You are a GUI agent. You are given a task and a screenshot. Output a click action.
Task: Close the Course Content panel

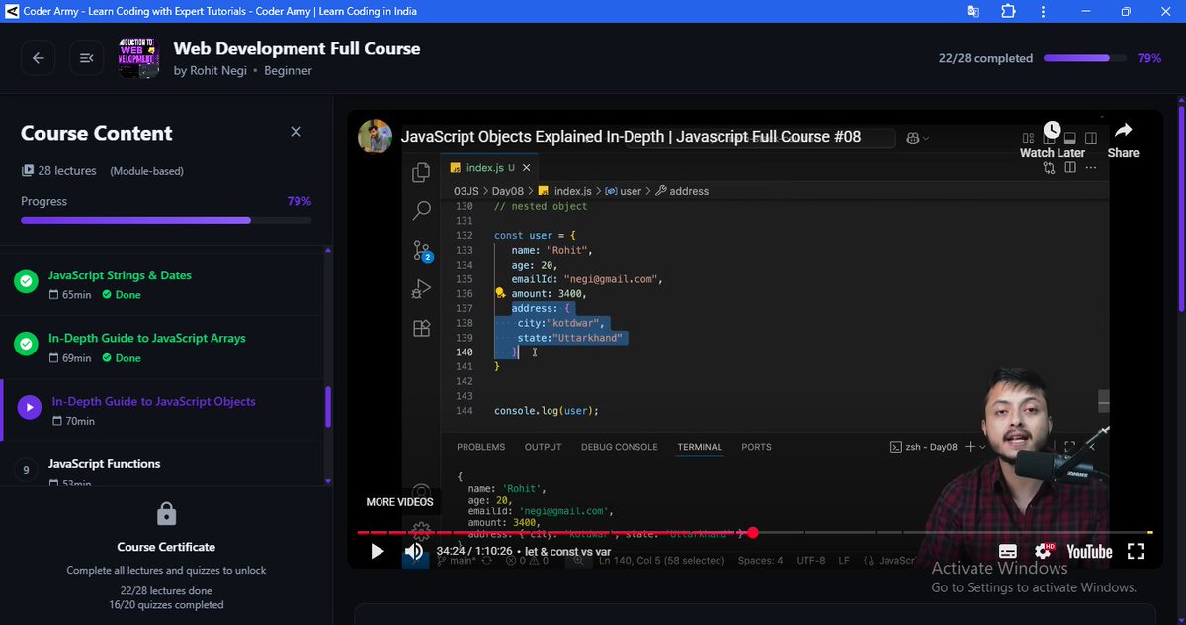tap(296, 132)
